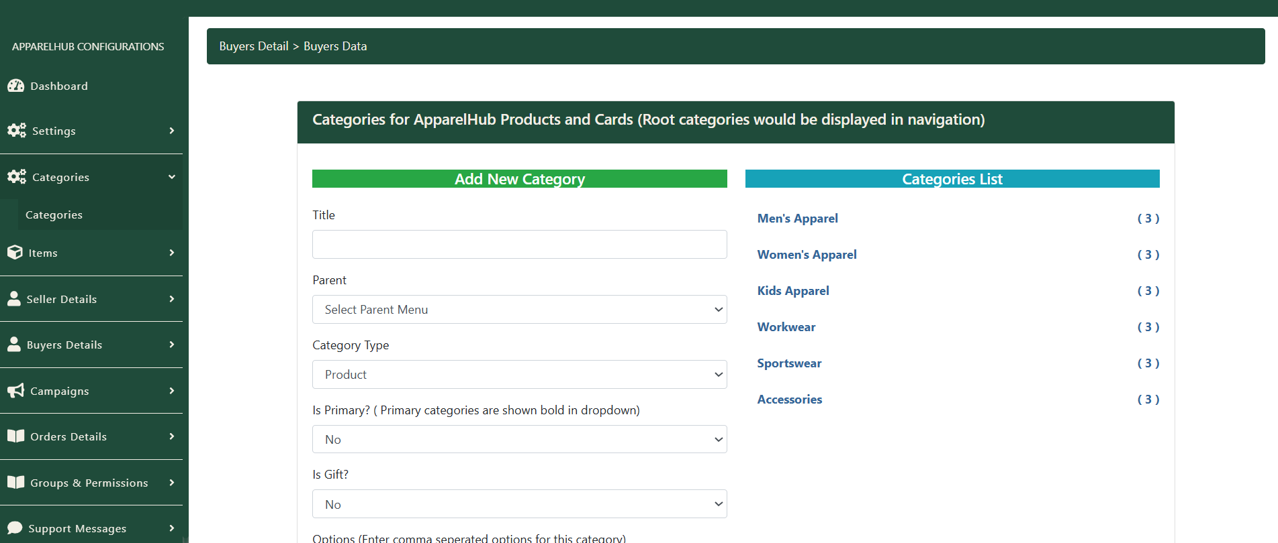Open the Is Gift dropdown

(519, 504)
